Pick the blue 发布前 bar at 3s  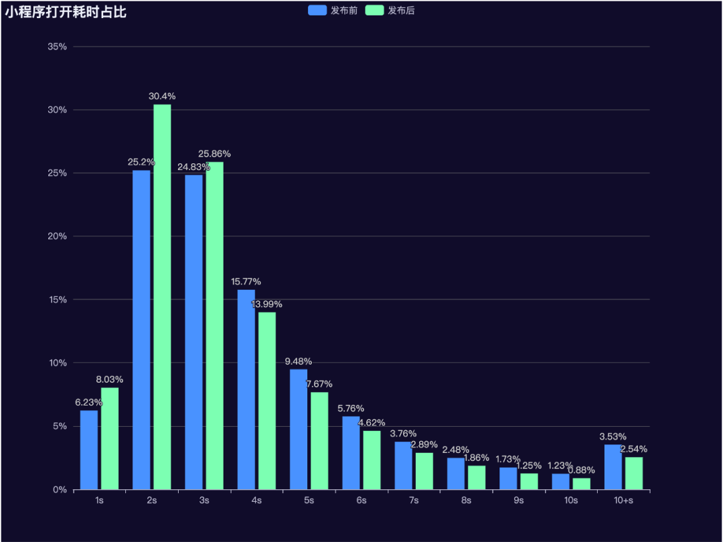pyautogui.click(x=193, y=333)
